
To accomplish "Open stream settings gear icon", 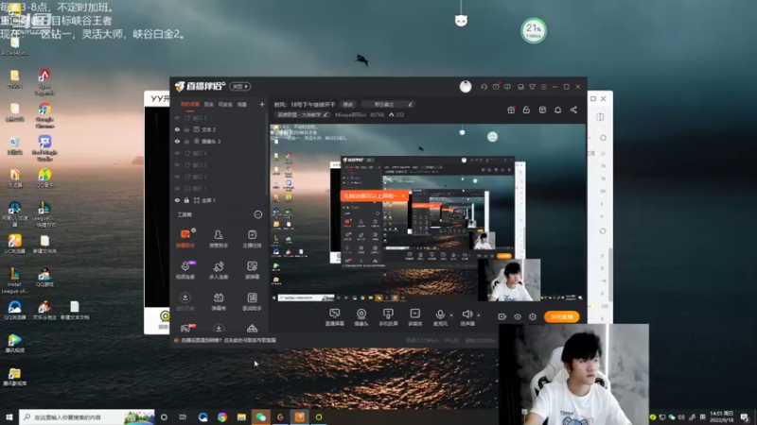I will pos(533,317).
